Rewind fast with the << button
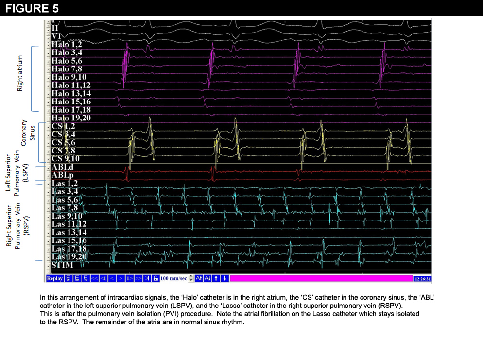The height and width of the screenshot is (340, 483). [x=94, y=278]
